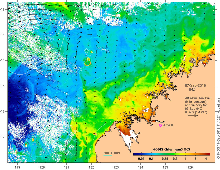Click the 0.05 colorbar tick label
The image size is (220, 170).
(141, 159)
